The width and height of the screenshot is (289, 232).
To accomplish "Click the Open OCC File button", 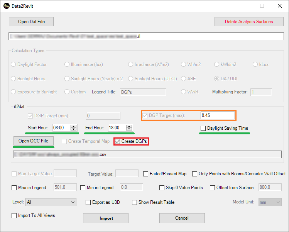I will (x=34, y=141).
